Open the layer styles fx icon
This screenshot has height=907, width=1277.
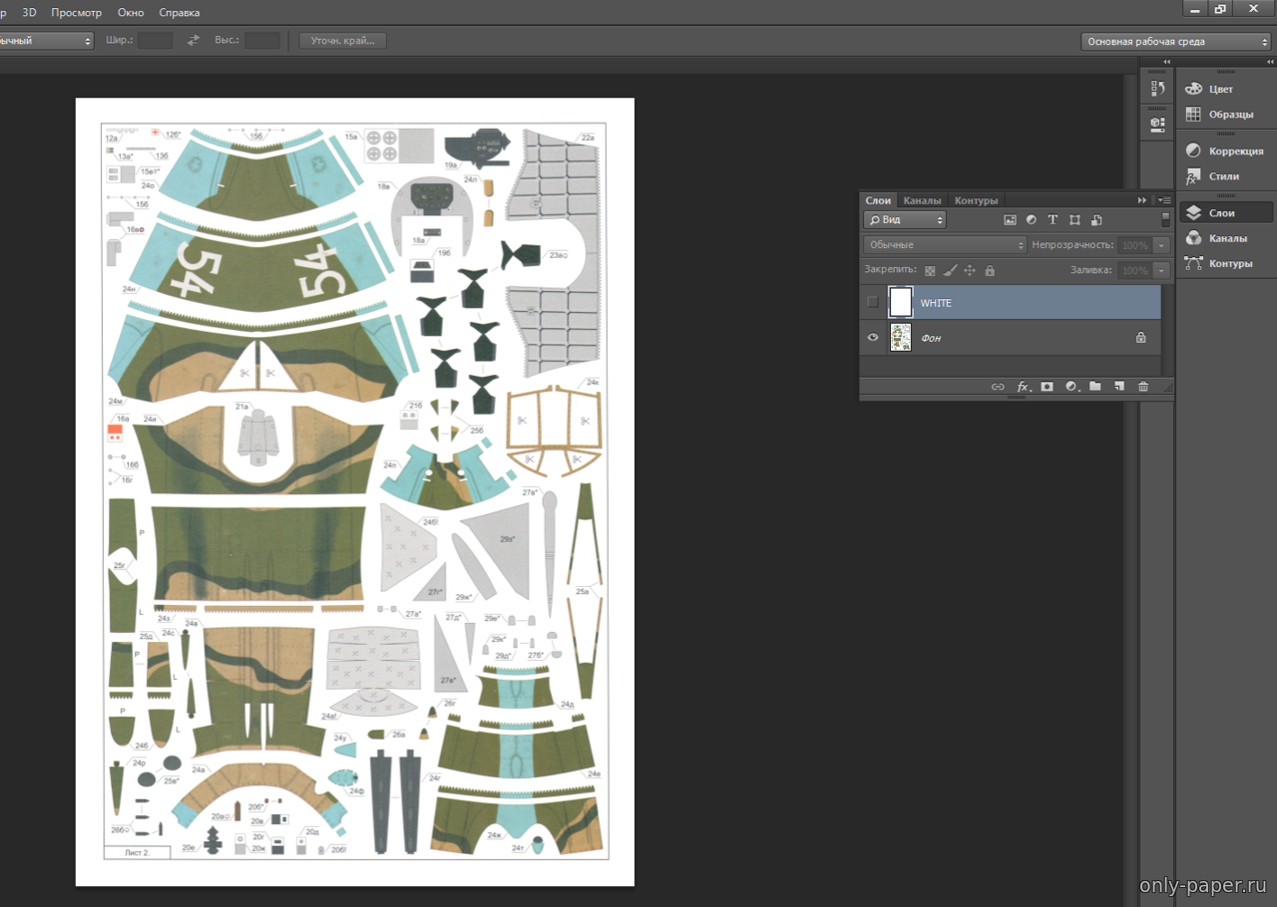click(1023, 387)
